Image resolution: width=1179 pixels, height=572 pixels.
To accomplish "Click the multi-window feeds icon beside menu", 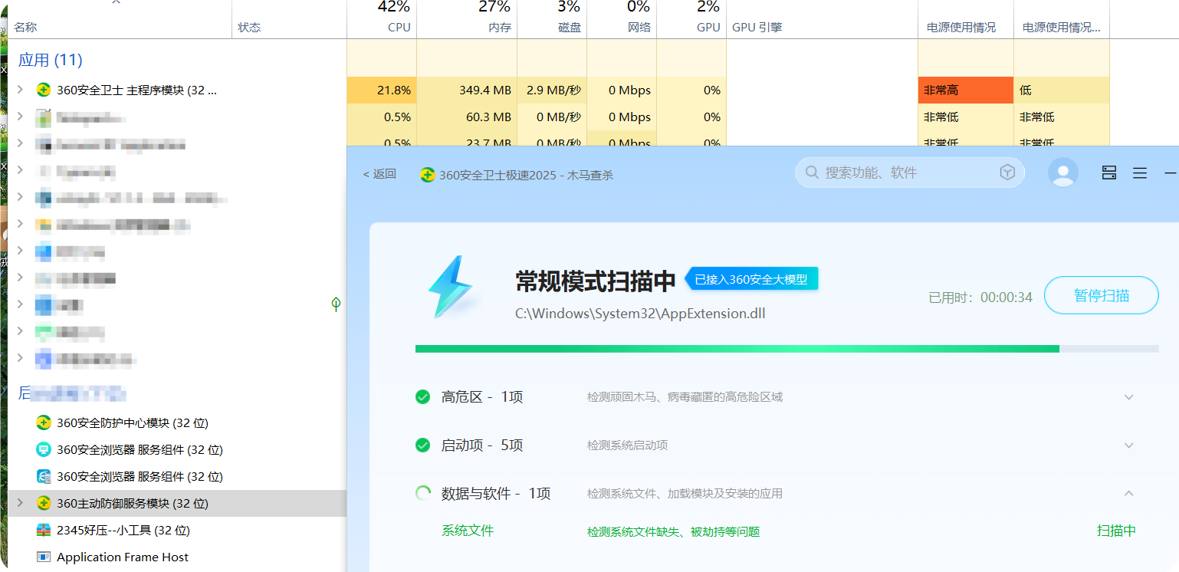I will [x=1109, y=173].
